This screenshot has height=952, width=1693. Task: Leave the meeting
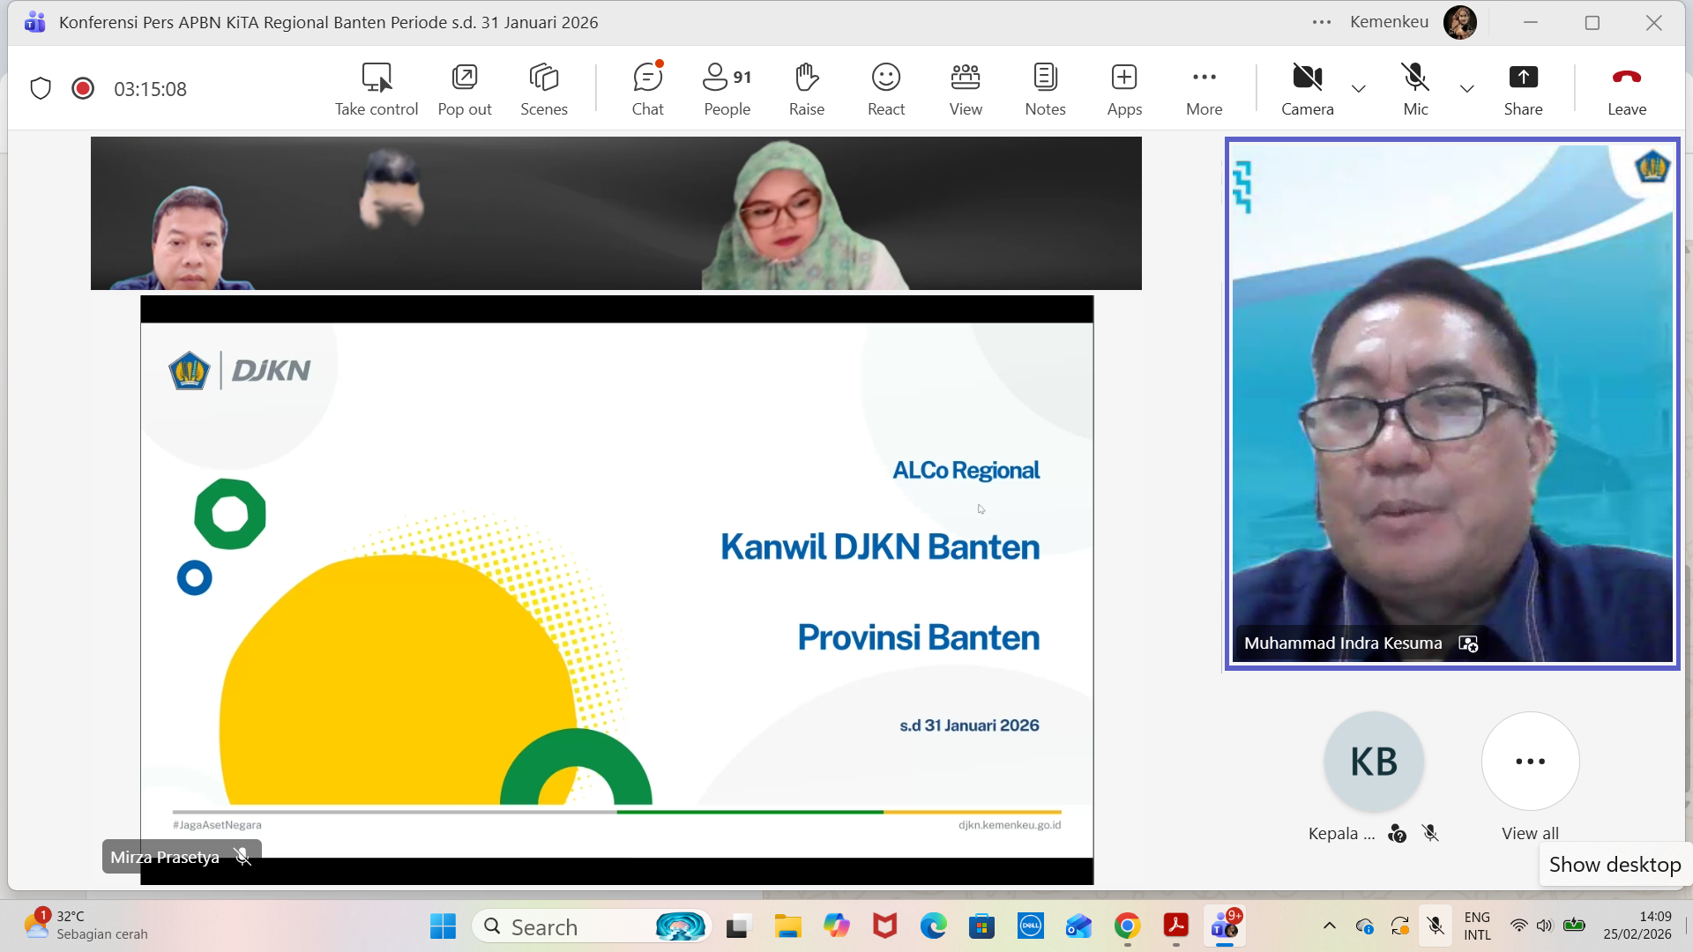coord(1626,89)
